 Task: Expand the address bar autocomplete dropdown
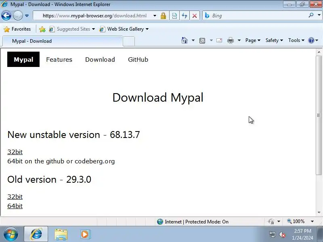[155, 16]
